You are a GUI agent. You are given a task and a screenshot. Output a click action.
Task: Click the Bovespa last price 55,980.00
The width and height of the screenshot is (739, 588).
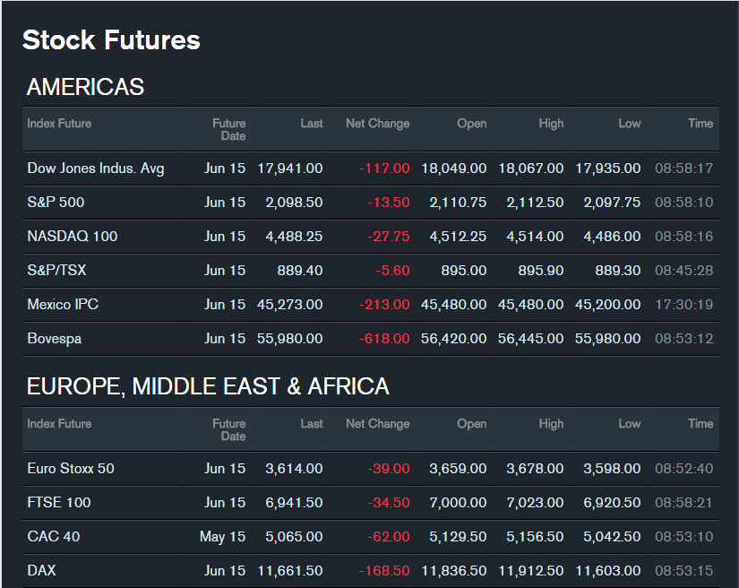click(289, 339)
